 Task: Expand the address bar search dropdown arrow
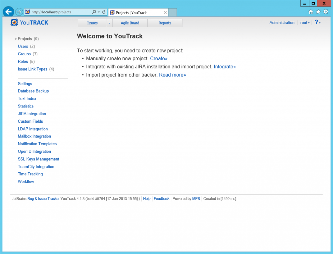tap(99, 12)
